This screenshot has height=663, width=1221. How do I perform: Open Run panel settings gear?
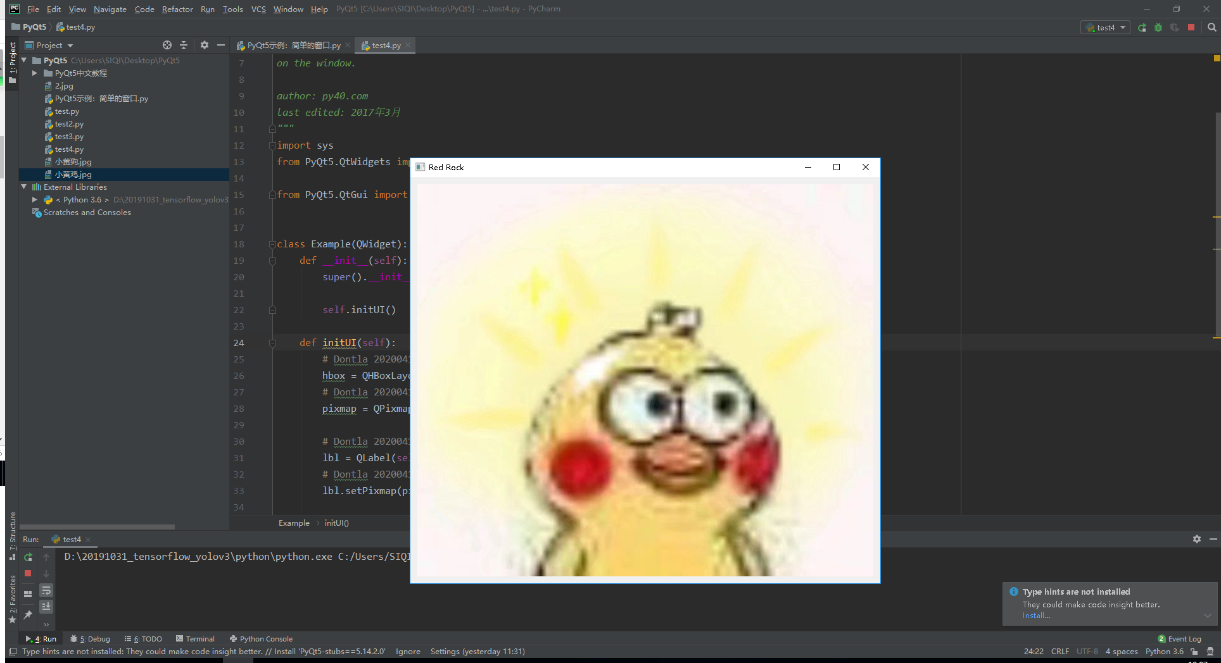click(1196, 539)
